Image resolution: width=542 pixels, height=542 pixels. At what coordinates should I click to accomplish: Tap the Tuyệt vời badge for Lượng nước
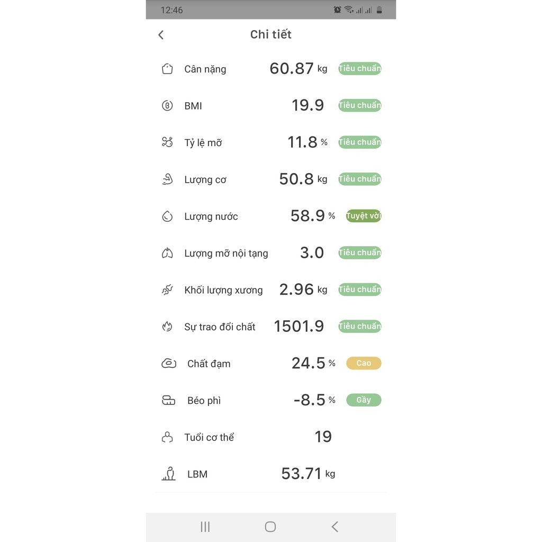pos(364,216)
